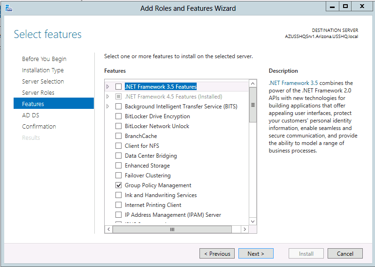375x267 pixels.
Task: Select "BitLocker Network Unlock" row text
Action: point(157,126)
